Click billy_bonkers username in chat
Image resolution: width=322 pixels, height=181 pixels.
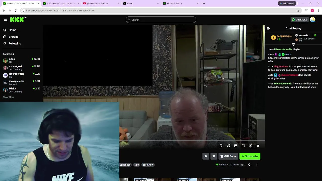(281, 66)
